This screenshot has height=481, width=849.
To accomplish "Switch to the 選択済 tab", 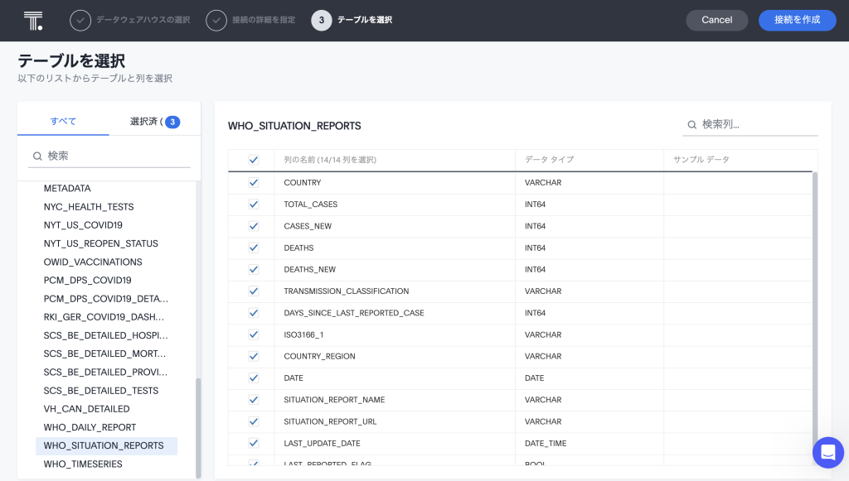I will click(146, 122).
